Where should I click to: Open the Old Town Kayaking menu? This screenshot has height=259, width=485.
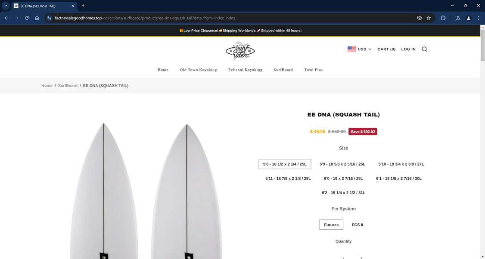click(x=198, y=70)
